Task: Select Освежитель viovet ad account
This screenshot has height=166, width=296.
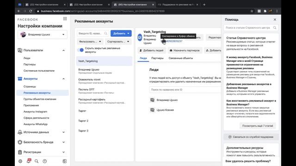Action: coord(104,81)
